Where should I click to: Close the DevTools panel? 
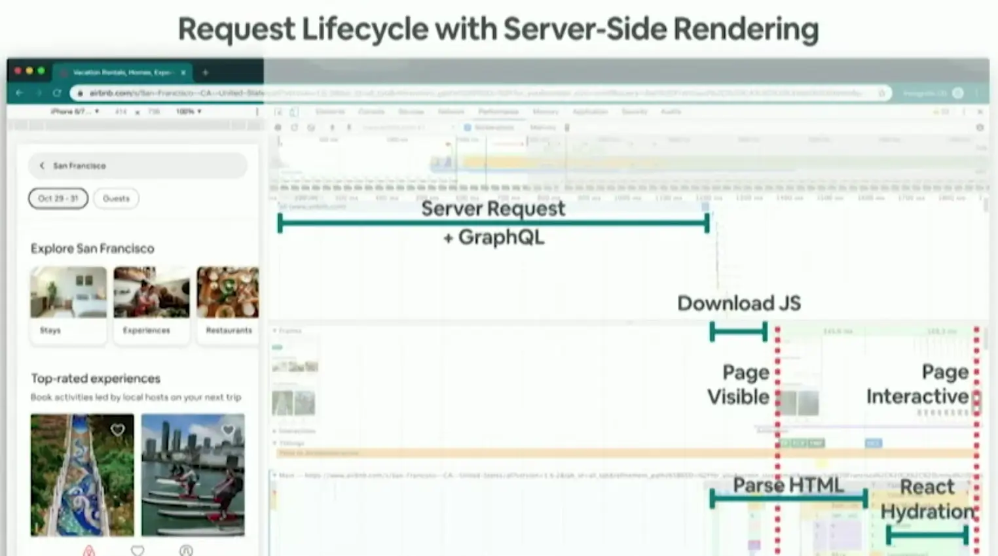click(980, 112)
